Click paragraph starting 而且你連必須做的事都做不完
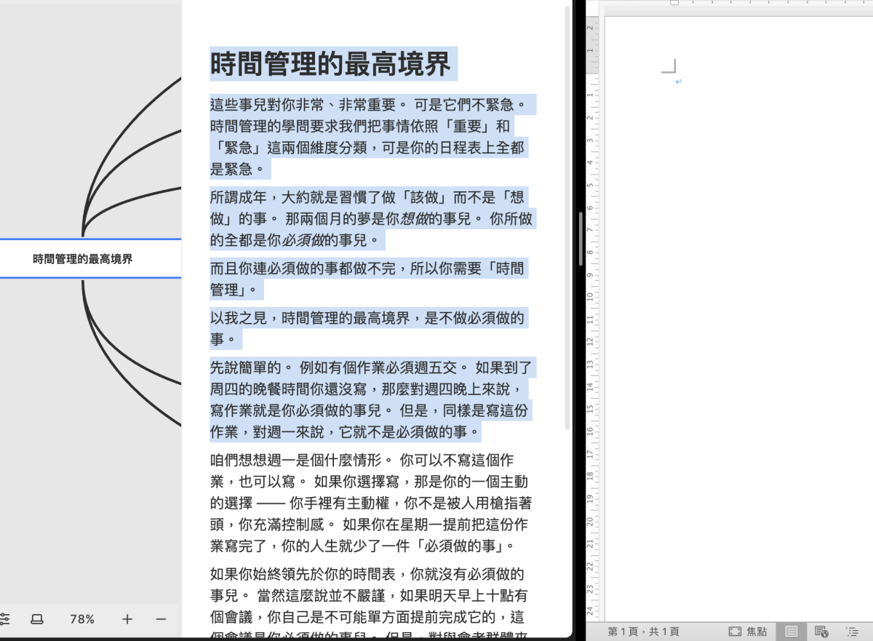Viewport: 873px width, 641px height. [x=369, y=279]
